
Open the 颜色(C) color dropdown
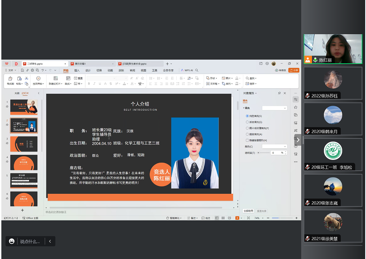(x=275, y=146)
